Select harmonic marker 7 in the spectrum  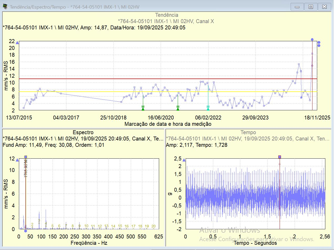[66, 226]
